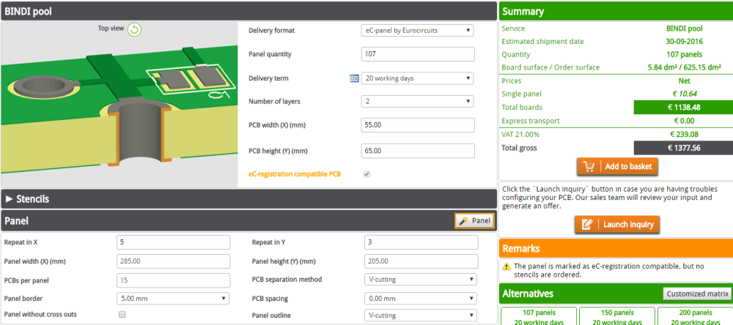
Task: Expand the Stencils section
Action: point(28,198)
